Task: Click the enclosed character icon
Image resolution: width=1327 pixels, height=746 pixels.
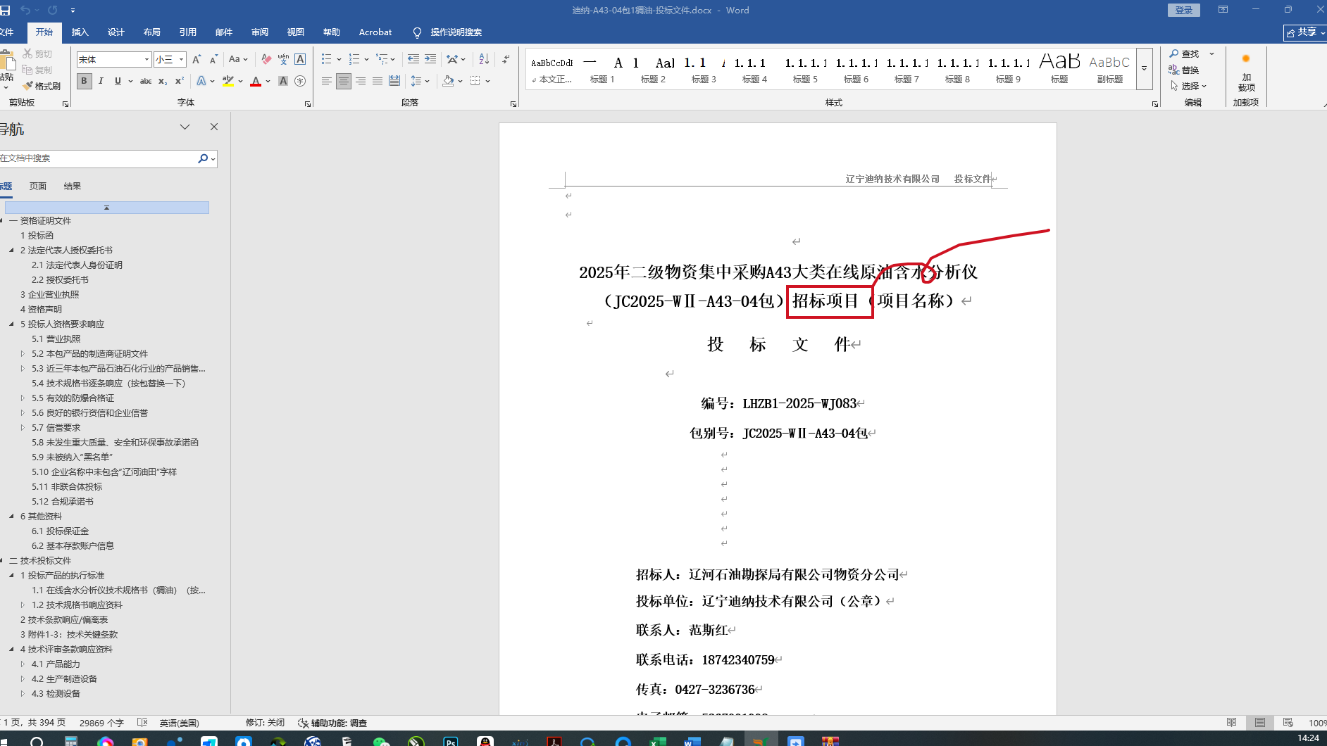Action: [300, 81]
